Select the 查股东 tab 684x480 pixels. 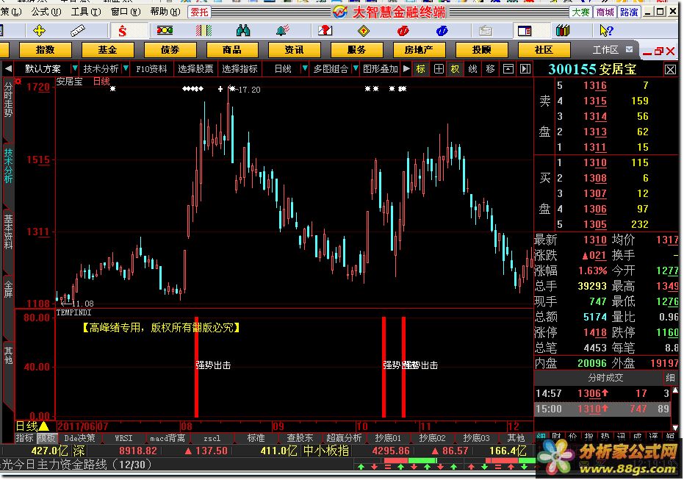click(300, 437)
